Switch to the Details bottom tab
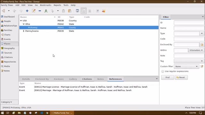This screenshot has width=205, height=115. coord(26,79)
